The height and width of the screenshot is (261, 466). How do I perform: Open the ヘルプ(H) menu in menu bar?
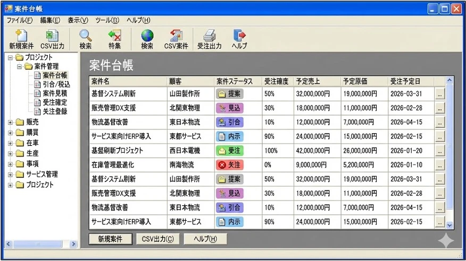click(x=138, y=20)
